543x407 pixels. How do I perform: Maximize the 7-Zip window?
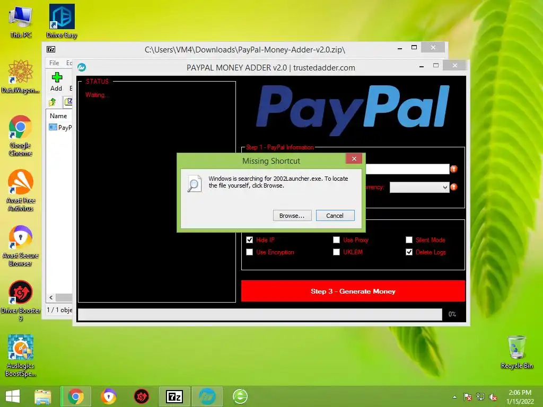tap(414, 47)
